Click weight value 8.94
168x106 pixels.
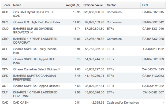click(77, 49)
